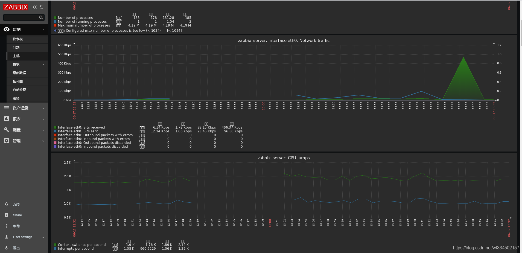Viewport: 522px width, 253px height.
Task: Click the Sign out power icon
Action: point(7,248)
